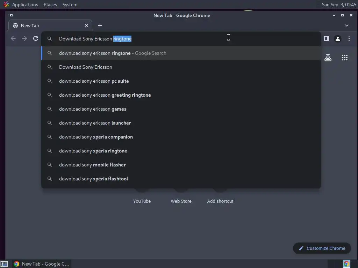Click the search magnifier icon in address bar
The height and width of the screenshot is (268, 358).
click(x=49, y=39)
